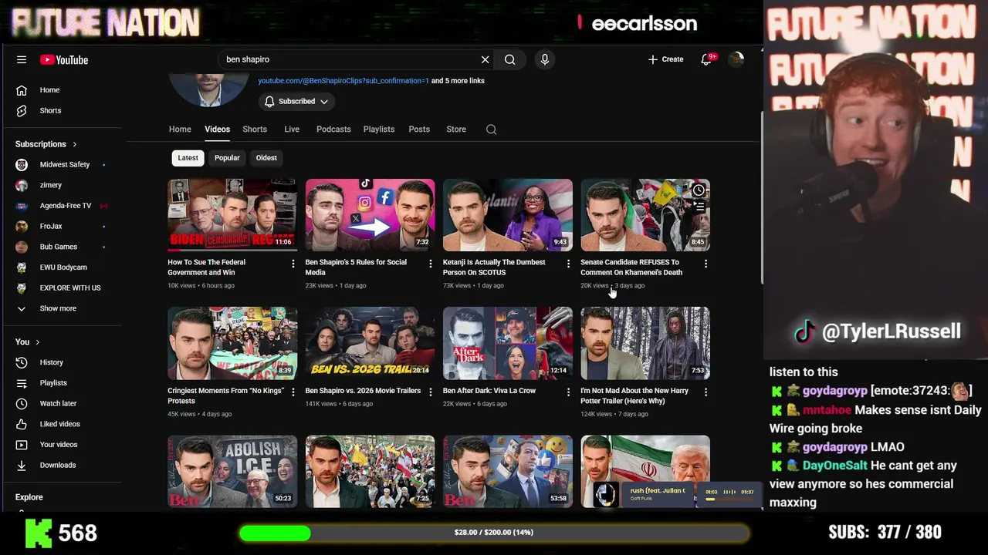Click the YouTube logo
This screenshot has height=555, width=988.
coord(64,59)
